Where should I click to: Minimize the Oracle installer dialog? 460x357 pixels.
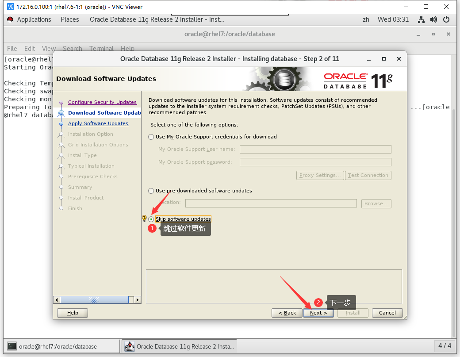point(369,59)
